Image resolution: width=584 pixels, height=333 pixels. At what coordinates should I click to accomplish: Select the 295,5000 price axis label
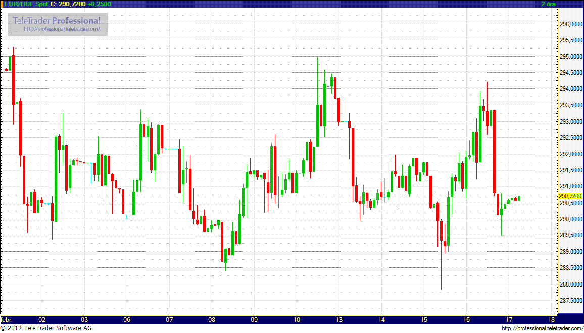570,40
